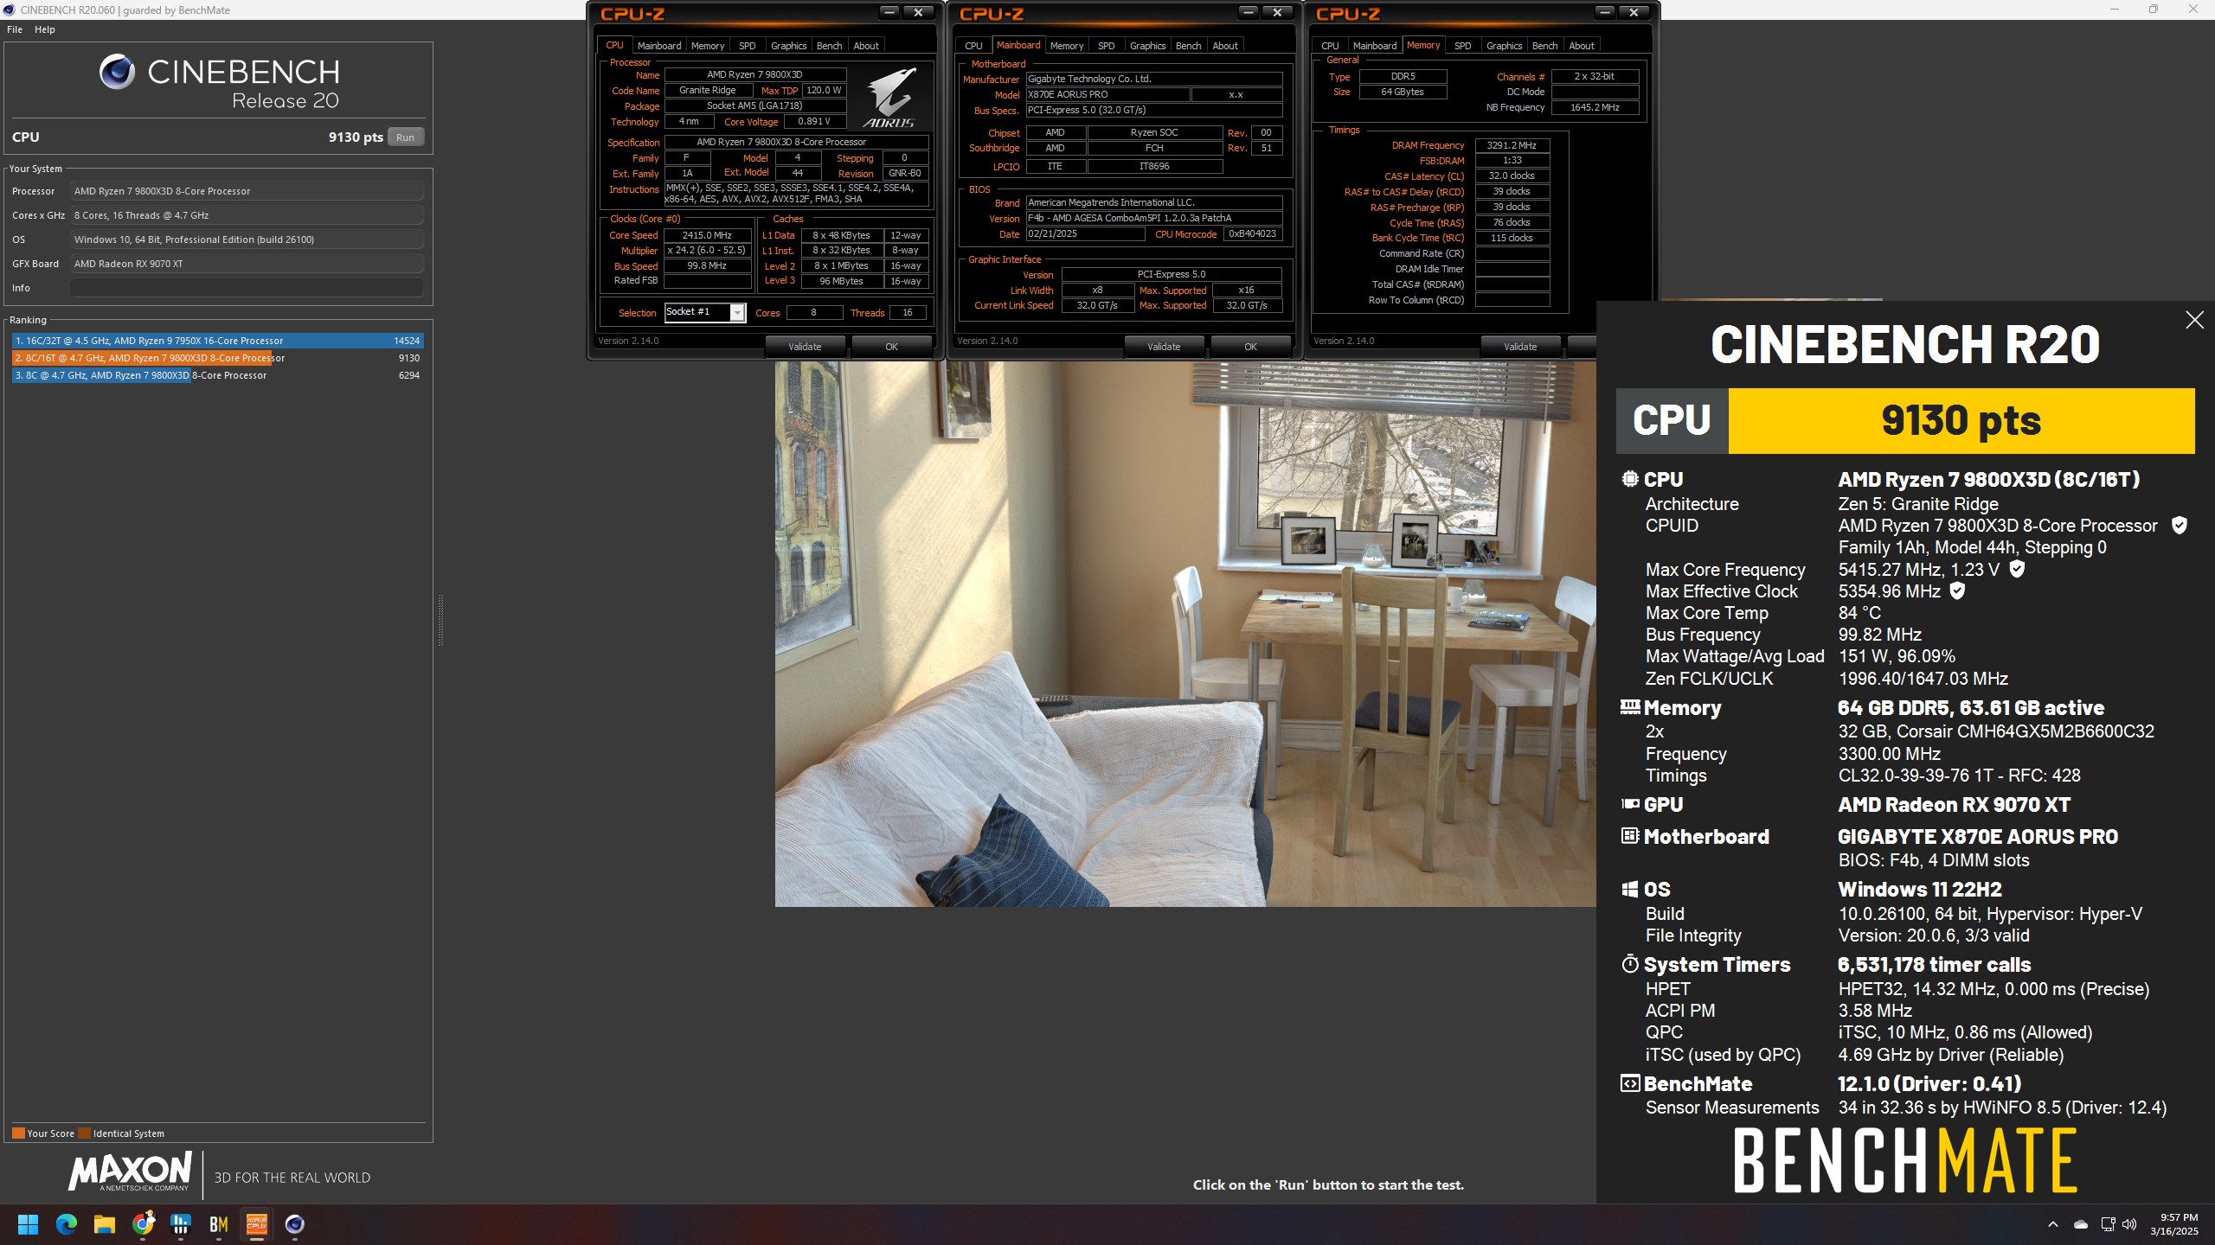Click the motherboard Model field X870E AORUS PRO
Screen dimensions: 2215x1245
1107,94
